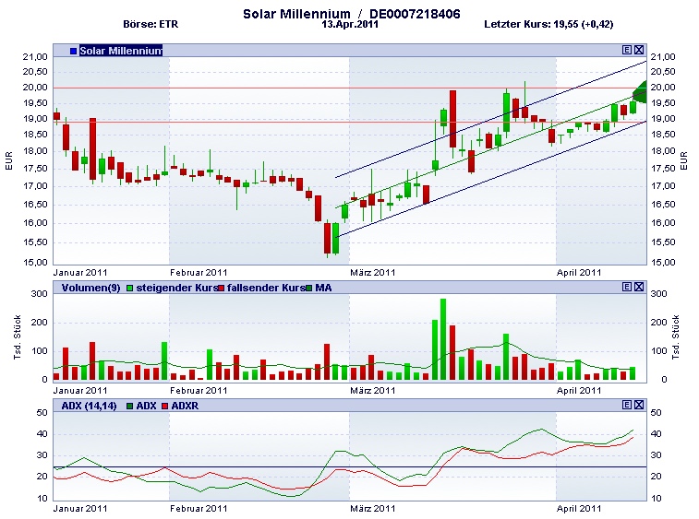This screenshot has height=519, width=699.
Task: Select the highlighted Solar Millennium legend label
Action: point(121,51)
